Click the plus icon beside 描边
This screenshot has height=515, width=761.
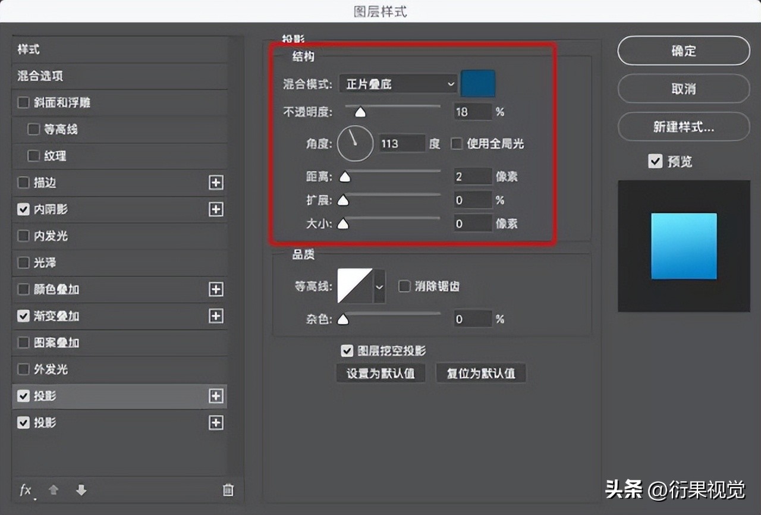click(x=216, y=183)
